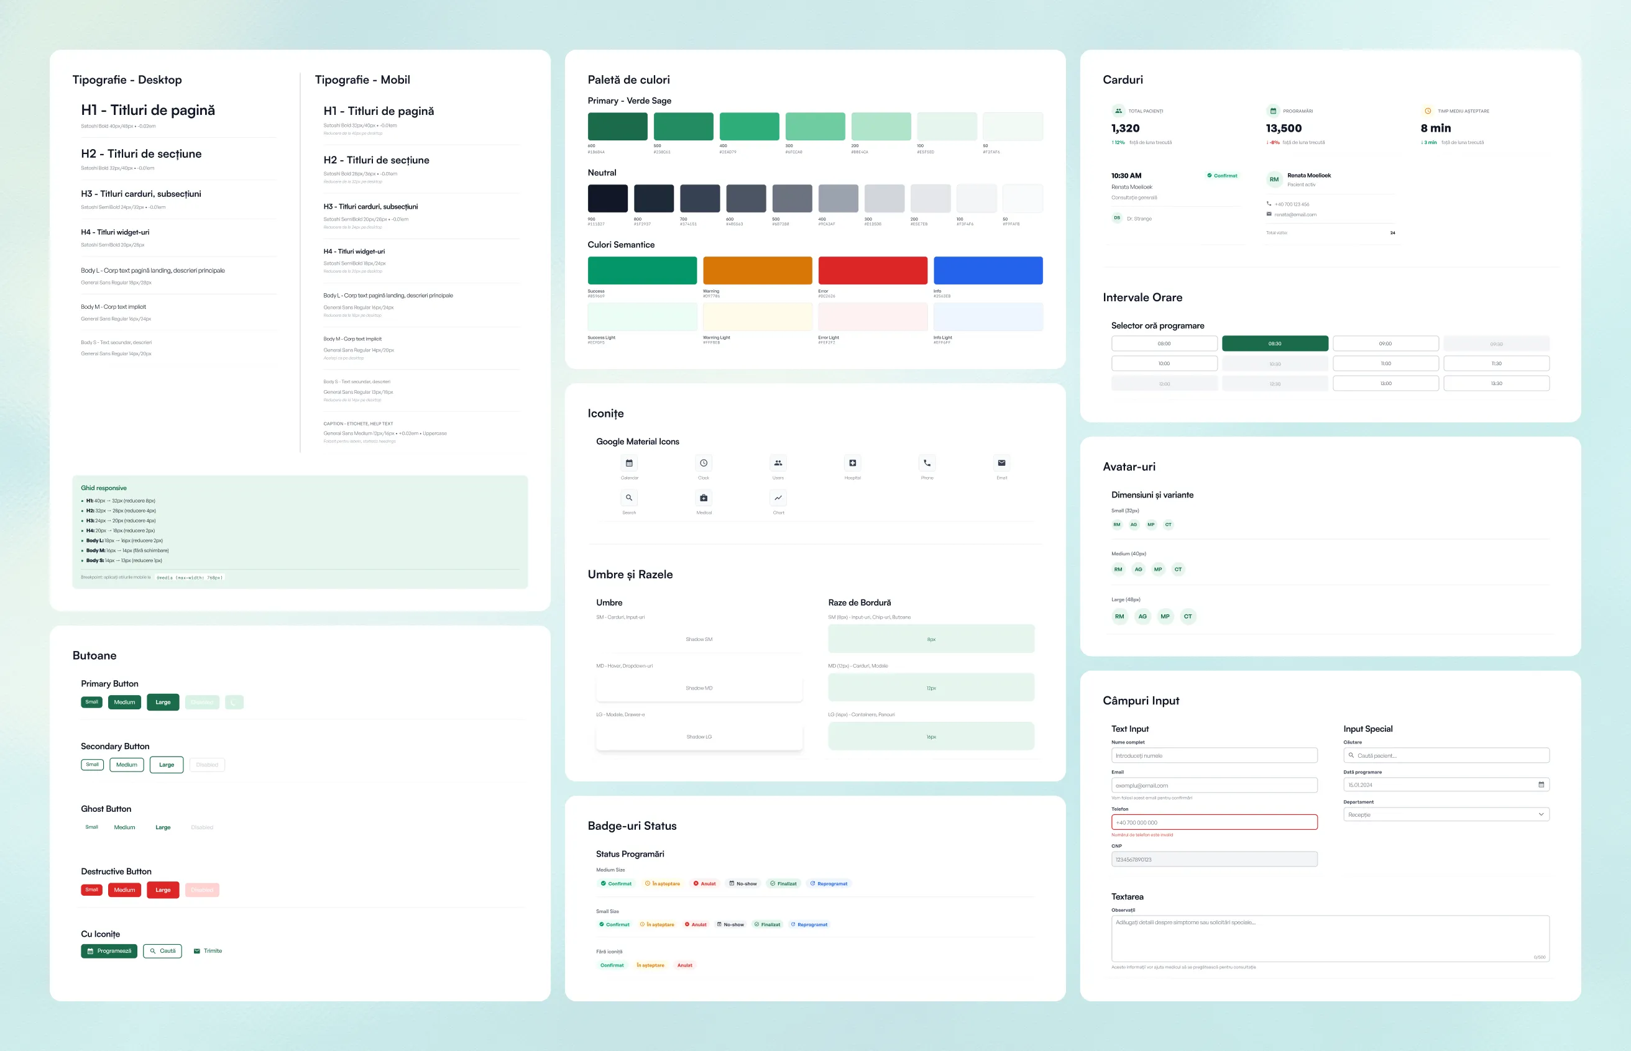The image size is (1631, 1051).
Task: Click the DS avatar next to Dr. Strange
Action: (1117, 217)
